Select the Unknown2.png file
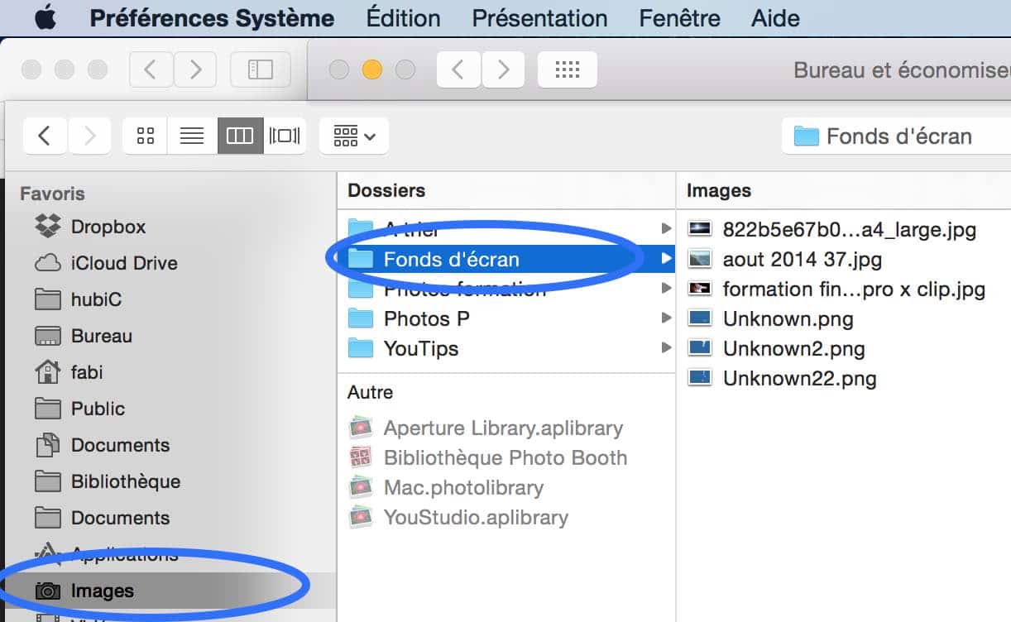This screenshot has height=622, width=1011. [x=793, y=348]
